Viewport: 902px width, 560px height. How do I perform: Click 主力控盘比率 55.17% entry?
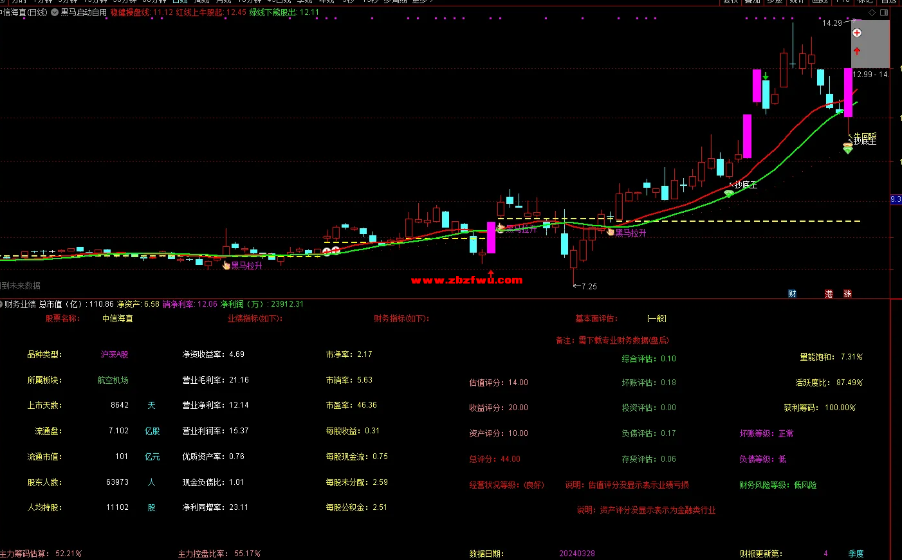click(219, 554)
